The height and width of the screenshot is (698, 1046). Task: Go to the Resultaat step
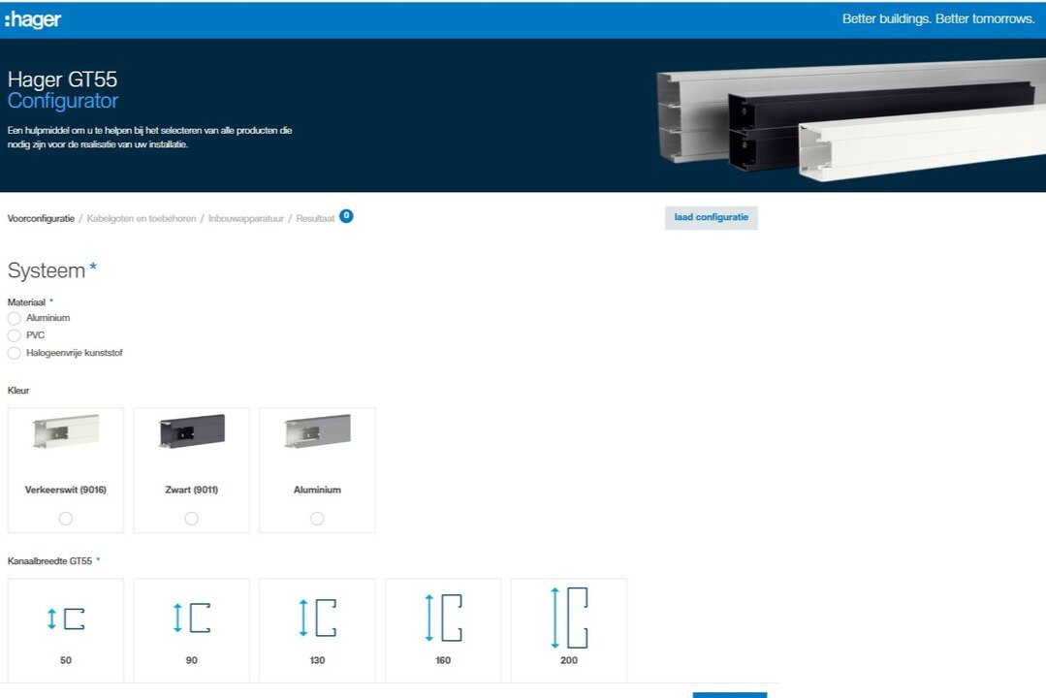(315, 218)
